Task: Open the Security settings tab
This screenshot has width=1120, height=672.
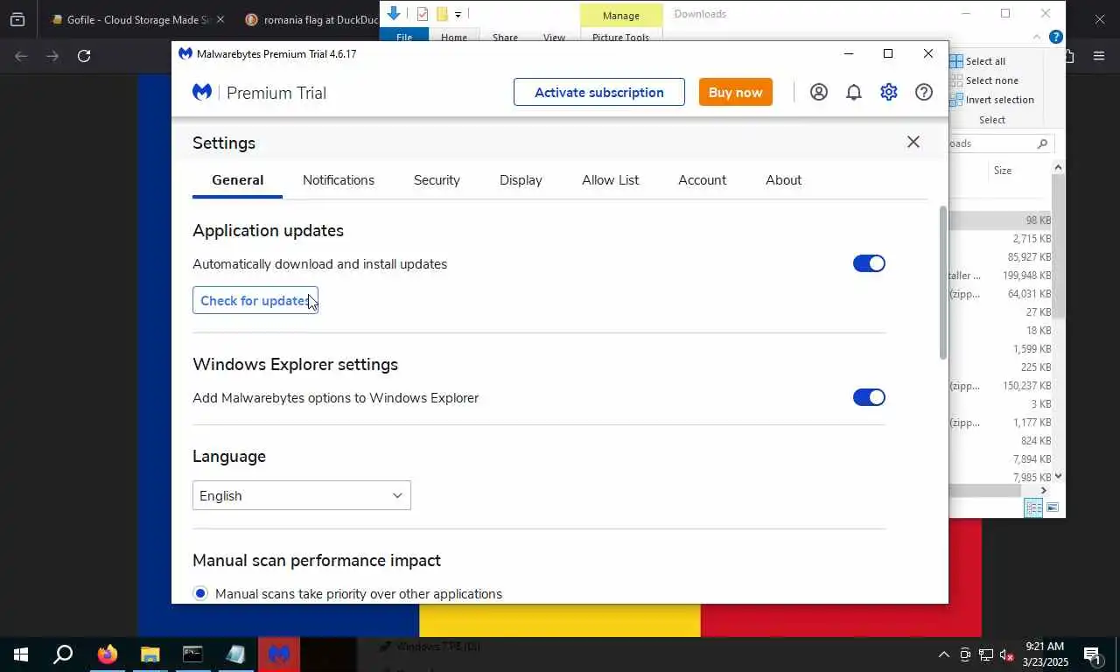Action: (x=437, y=180)
